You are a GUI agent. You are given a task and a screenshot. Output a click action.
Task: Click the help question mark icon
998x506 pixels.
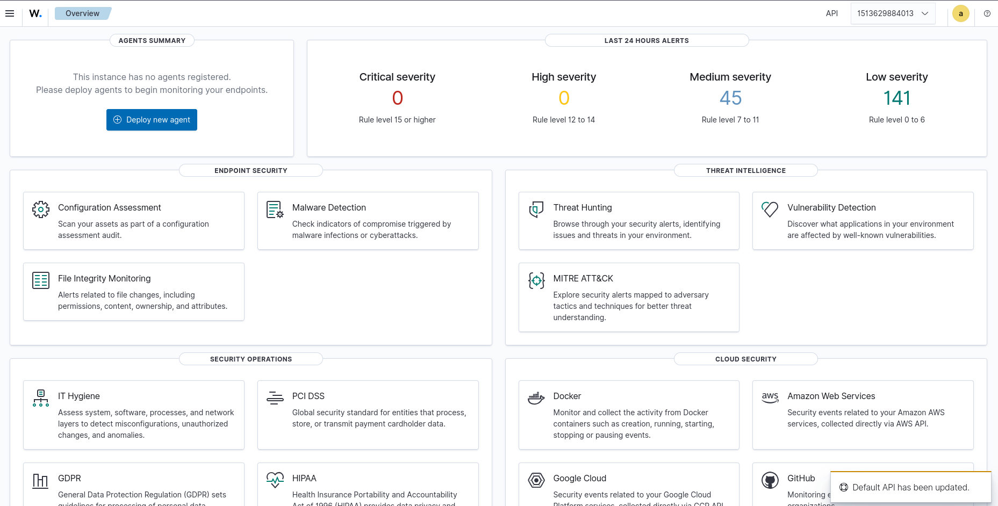tap(987, 13)
